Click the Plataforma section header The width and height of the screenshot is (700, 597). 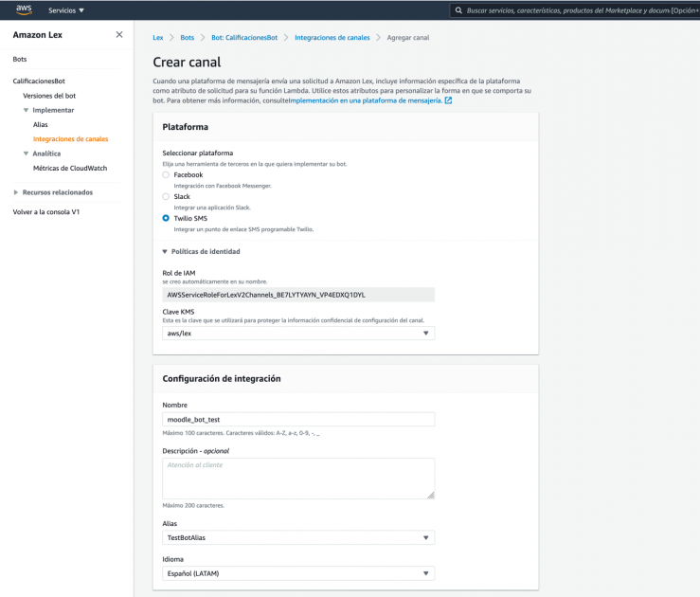186,127
